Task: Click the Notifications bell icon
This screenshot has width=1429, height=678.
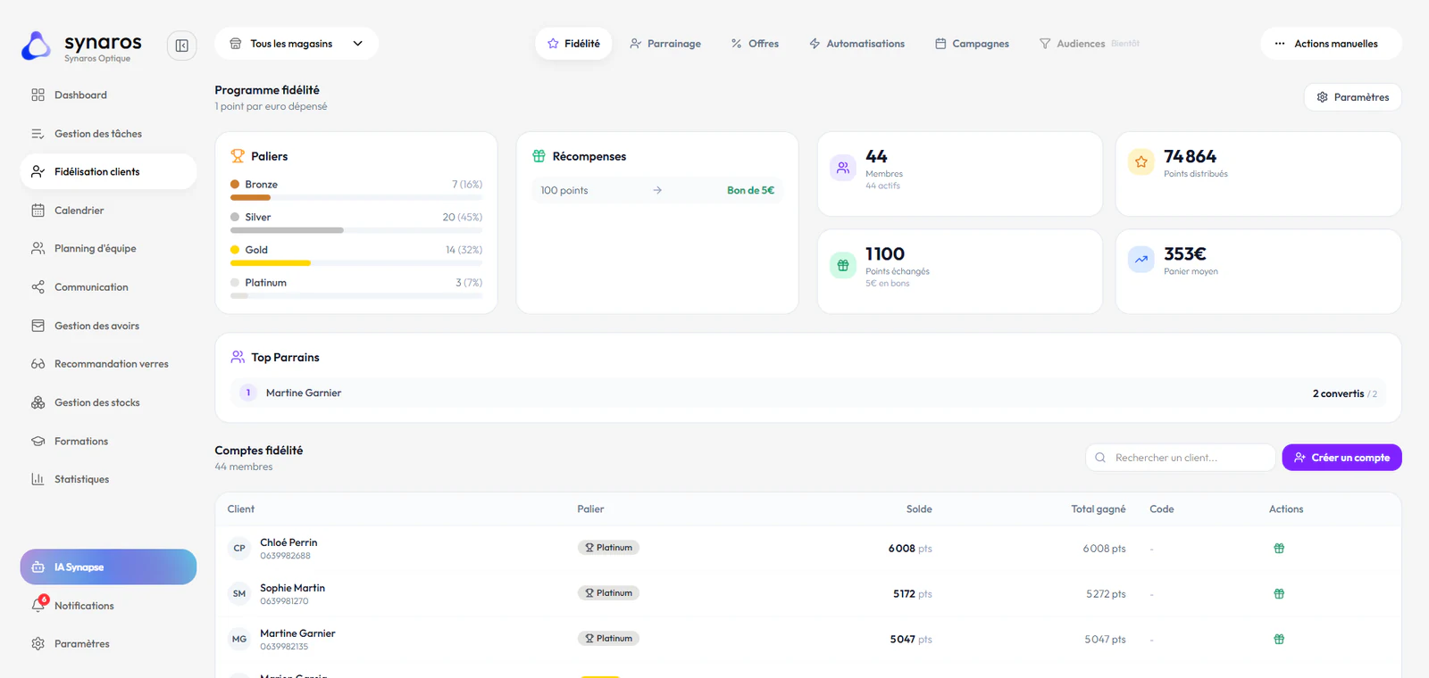Action: pyautogui.click(x=38, y=605)
